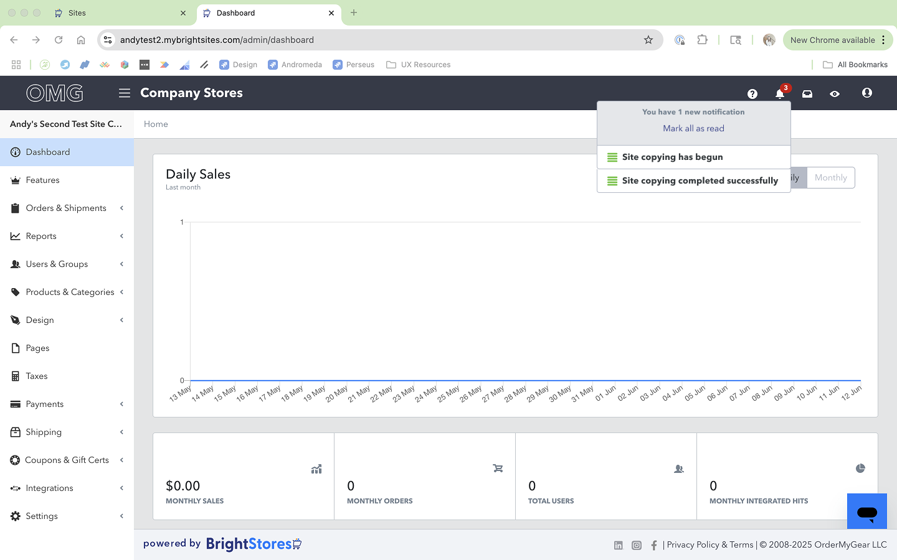Click Andy's Second Test Site name
The height and width of the screenshot is (560, 897).
pyautogui.click(x=66, y=124)
